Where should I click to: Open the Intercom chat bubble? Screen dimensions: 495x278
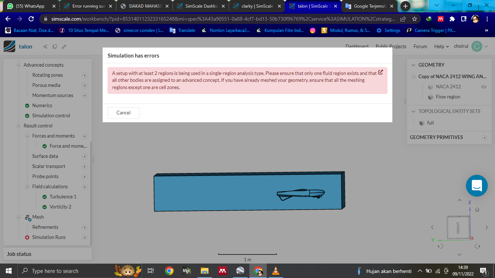(477, 186)
